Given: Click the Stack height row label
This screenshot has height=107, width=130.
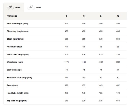Looking at the screenshot, I should [x=16, y=39].
